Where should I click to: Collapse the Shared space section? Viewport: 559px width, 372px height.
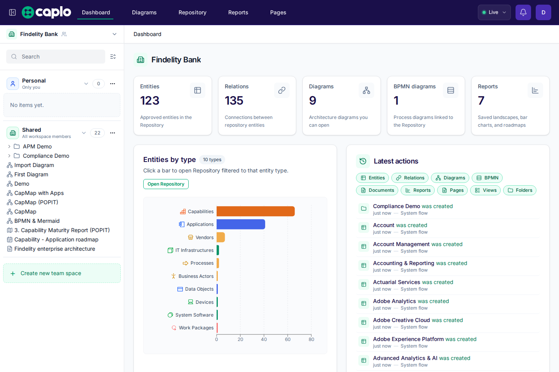(x=84, y=133)
